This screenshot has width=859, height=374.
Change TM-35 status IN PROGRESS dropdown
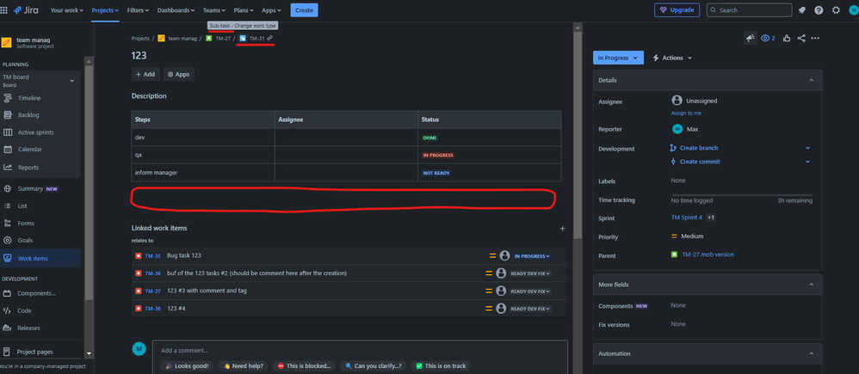pyautogui.click(x=531, y=255)
